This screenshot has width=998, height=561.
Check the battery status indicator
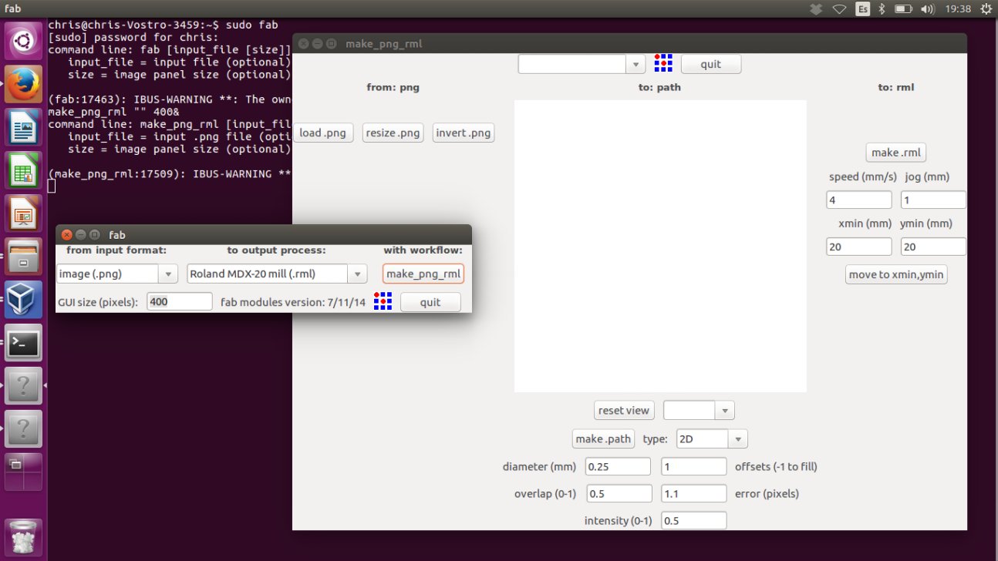click(902, 9)
